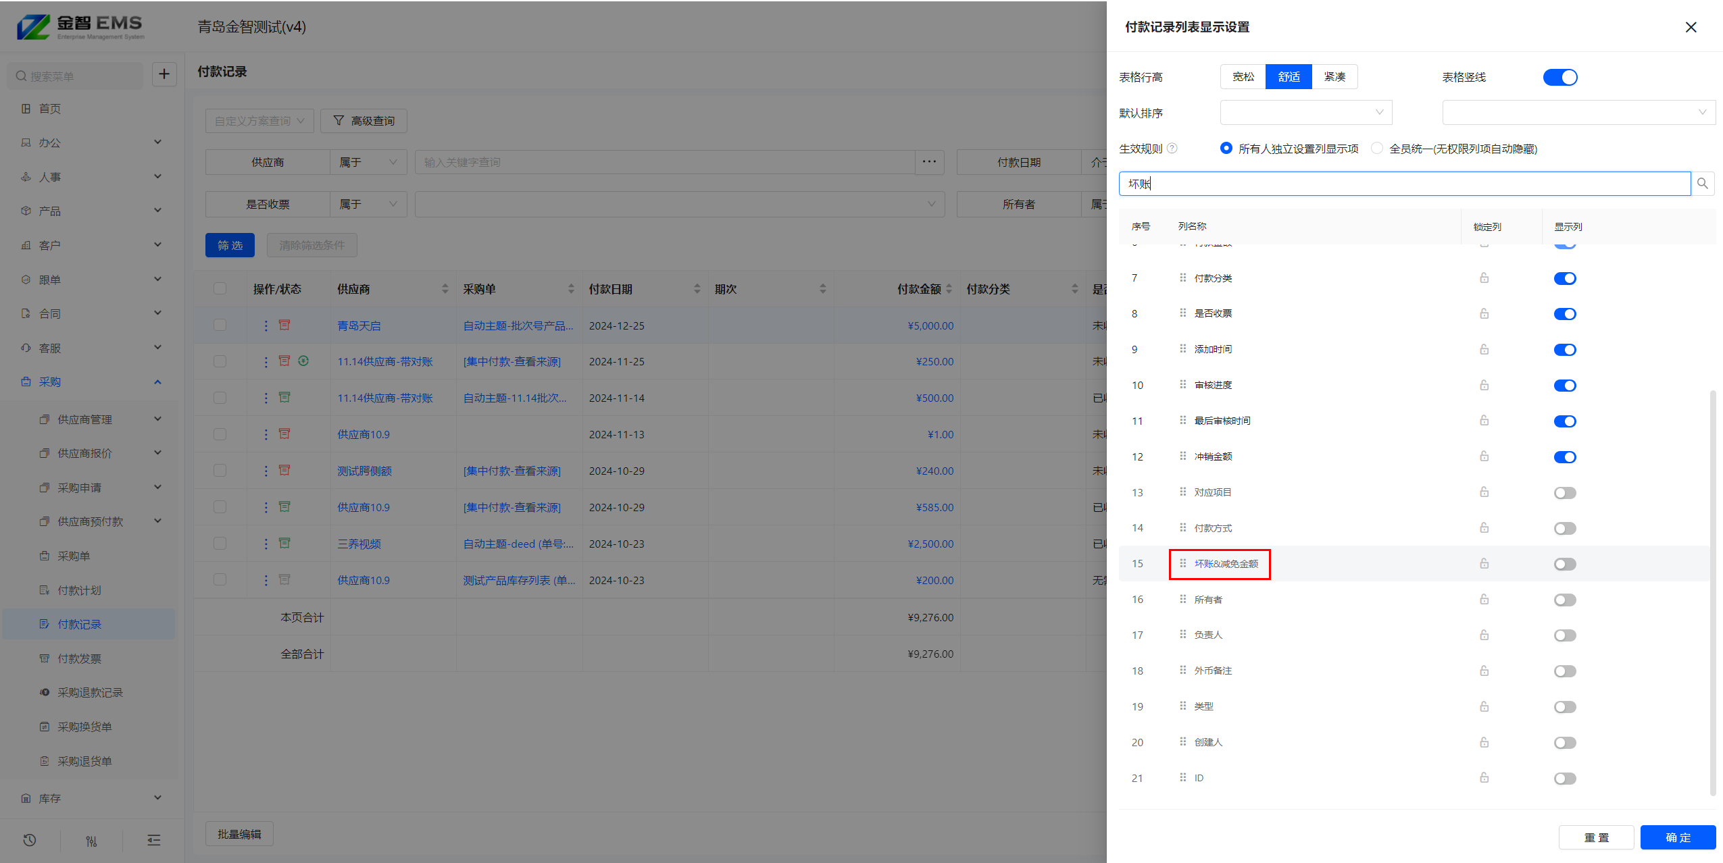Select 紧凑 row height tab

pos(1334,77)
